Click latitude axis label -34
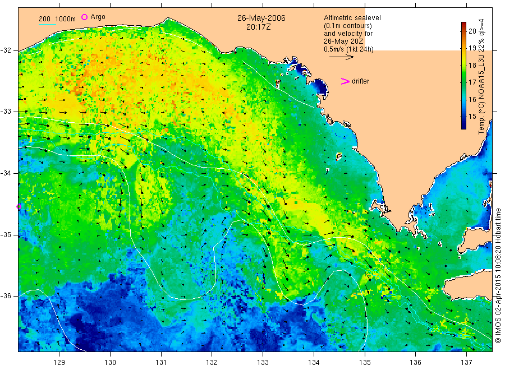The width and height of the screenshot is (505, 370). [x=6, y=173]
